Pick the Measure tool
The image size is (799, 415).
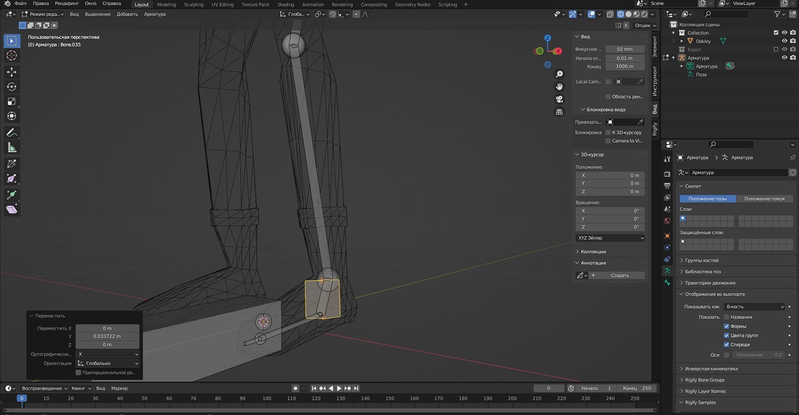click(11, 148)
